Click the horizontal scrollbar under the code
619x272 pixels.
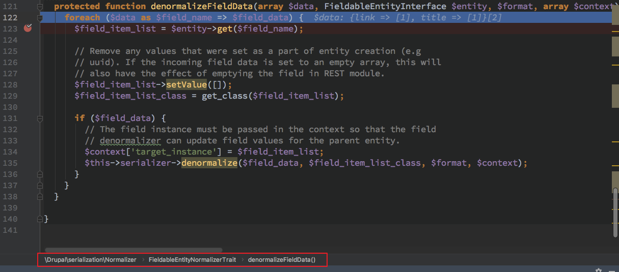tap(133, 250)
